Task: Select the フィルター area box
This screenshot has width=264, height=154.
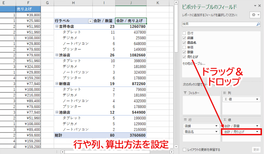Action: pos(201,105)
